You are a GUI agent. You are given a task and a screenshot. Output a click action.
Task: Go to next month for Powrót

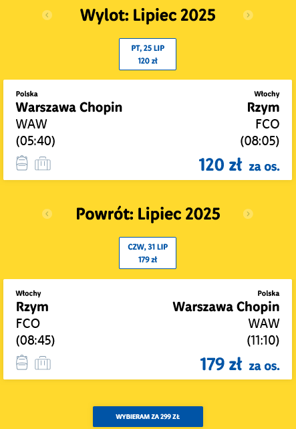click(x=248, y=213)
